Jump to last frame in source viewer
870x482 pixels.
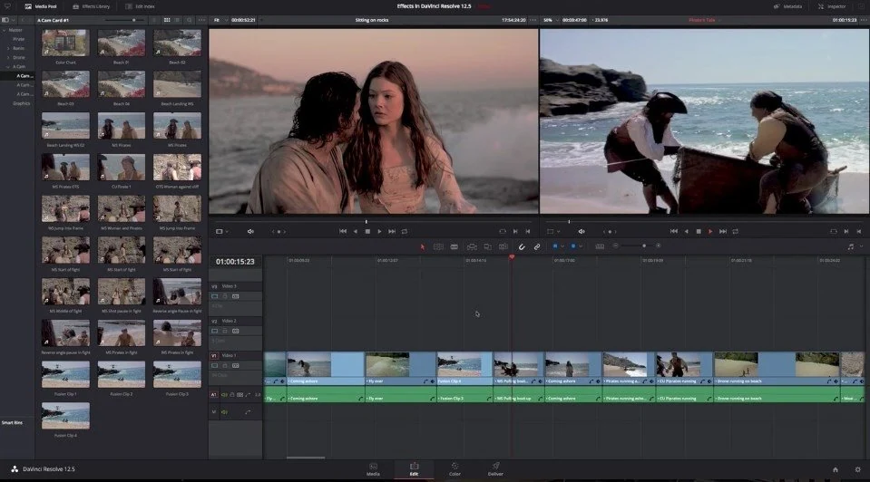click(392, 232)
